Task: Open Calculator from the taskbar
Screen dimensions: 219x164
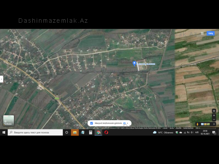Action: coord(90,133)
